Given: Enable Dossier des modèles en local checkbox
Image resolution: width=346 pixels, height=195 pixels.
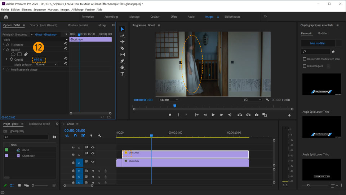Looking at the screenshot, I should [x=305, y=59].
